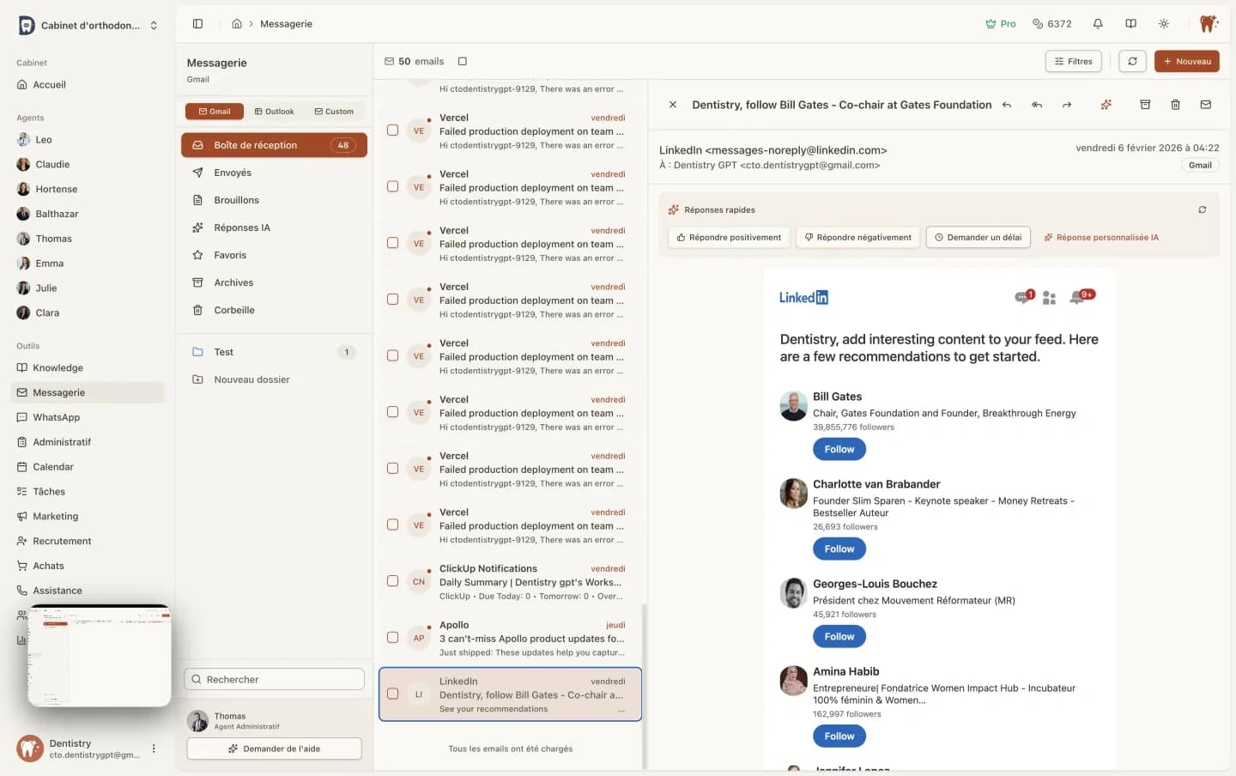
Task: Mark email as unread using the envelope icon
Action: click(1206, 105)
